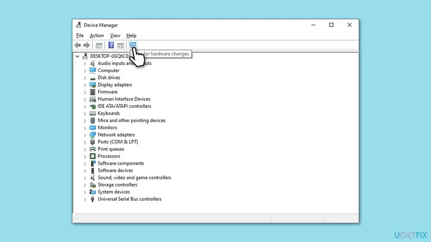Click the Back arrow toolbar icon
The width and height of the screenshot is (431, 242).
point(78,45)
